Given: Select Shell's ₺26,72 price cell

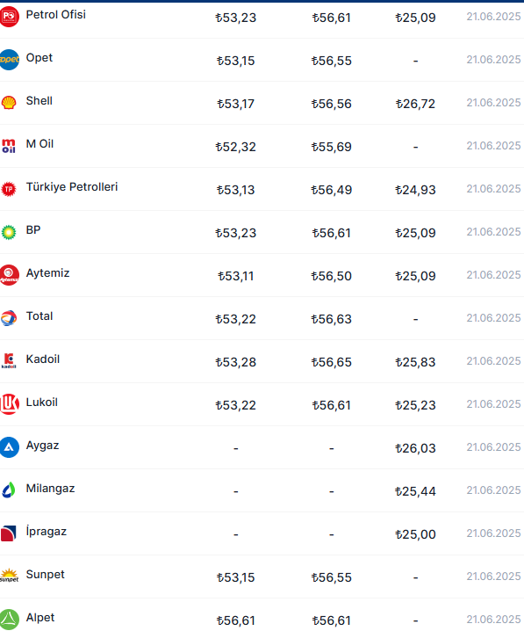Looking at the screenshot, I should (415, 104).
